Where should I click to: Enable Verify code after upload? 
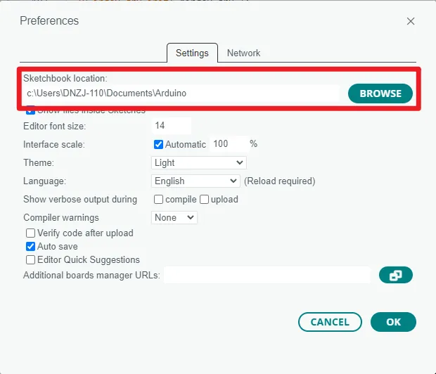coord(31,233)
